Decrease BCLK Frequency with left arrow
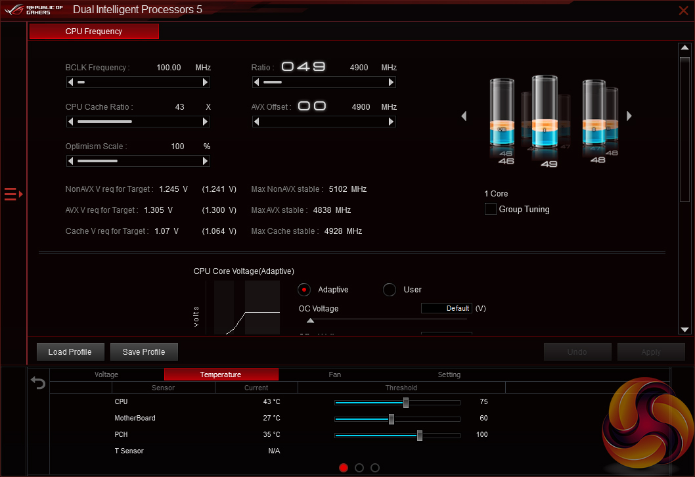 (70, 82)
